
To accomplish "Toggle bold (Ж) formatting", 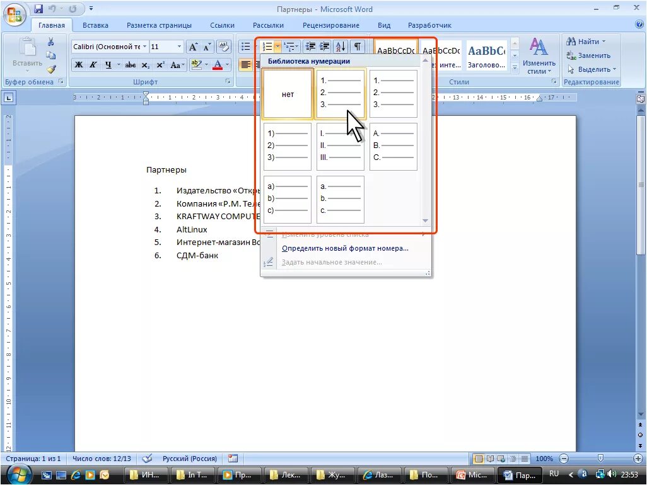I will (79, 65).
